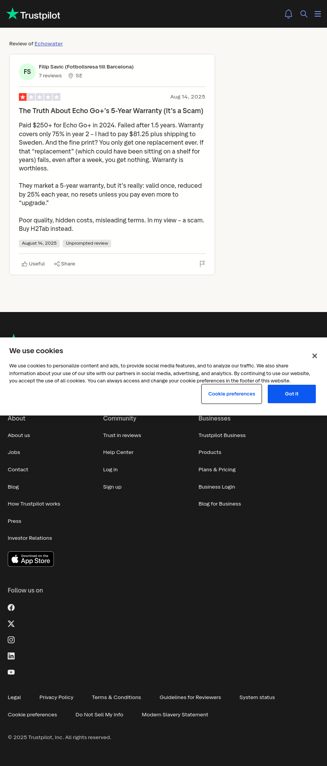The image size is (327, 766).
Task: Open the Trustpilot Facebook page icon
Action: tap(11, 607)
